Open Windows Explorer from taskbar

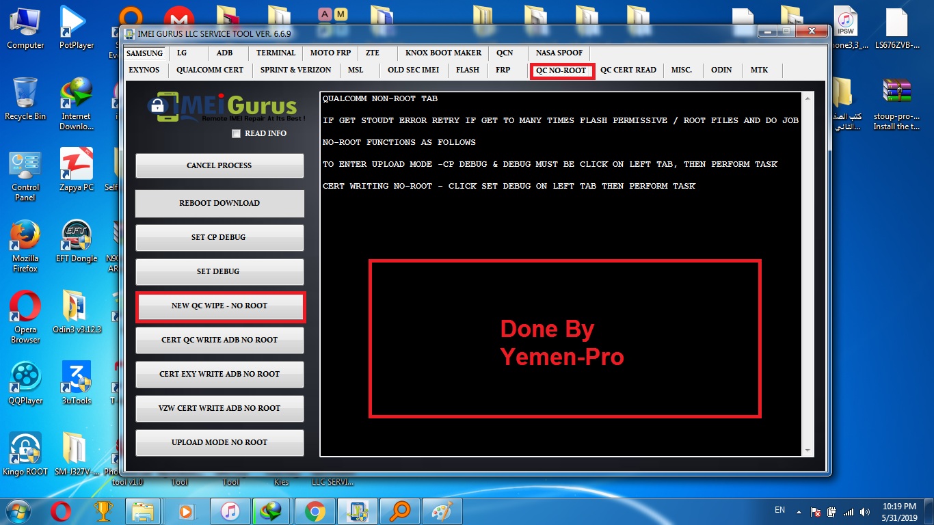tap(144, 511)
